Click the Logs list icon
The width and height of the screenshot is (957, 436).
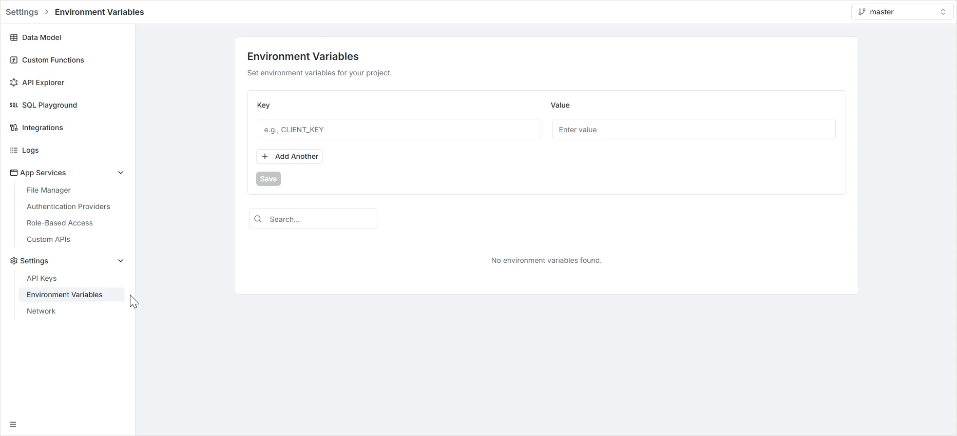[14, 150]
